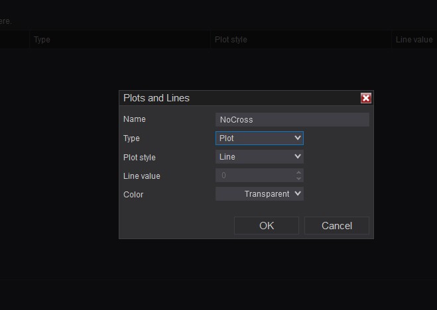Click the Line value label in the dialog
The image size is (437, 310).
pos(142,176)
